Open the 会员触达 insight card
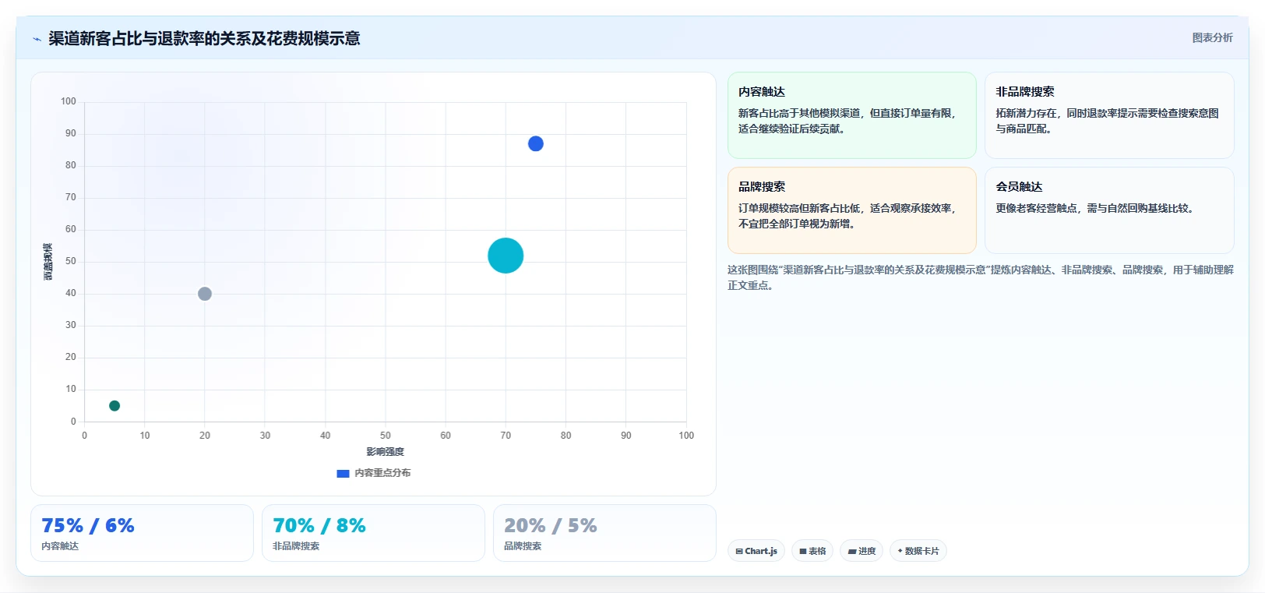This screenshot has width=1265, height=593. point(1109,210)
